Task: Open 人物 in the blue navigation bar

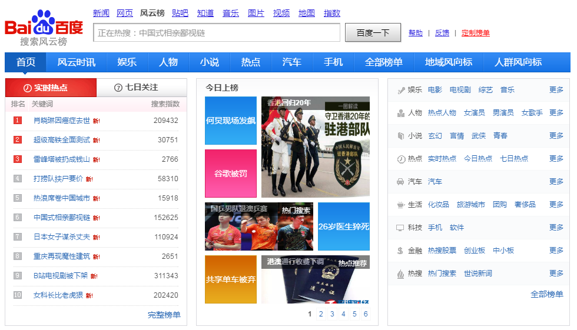Action: (168, 62)
